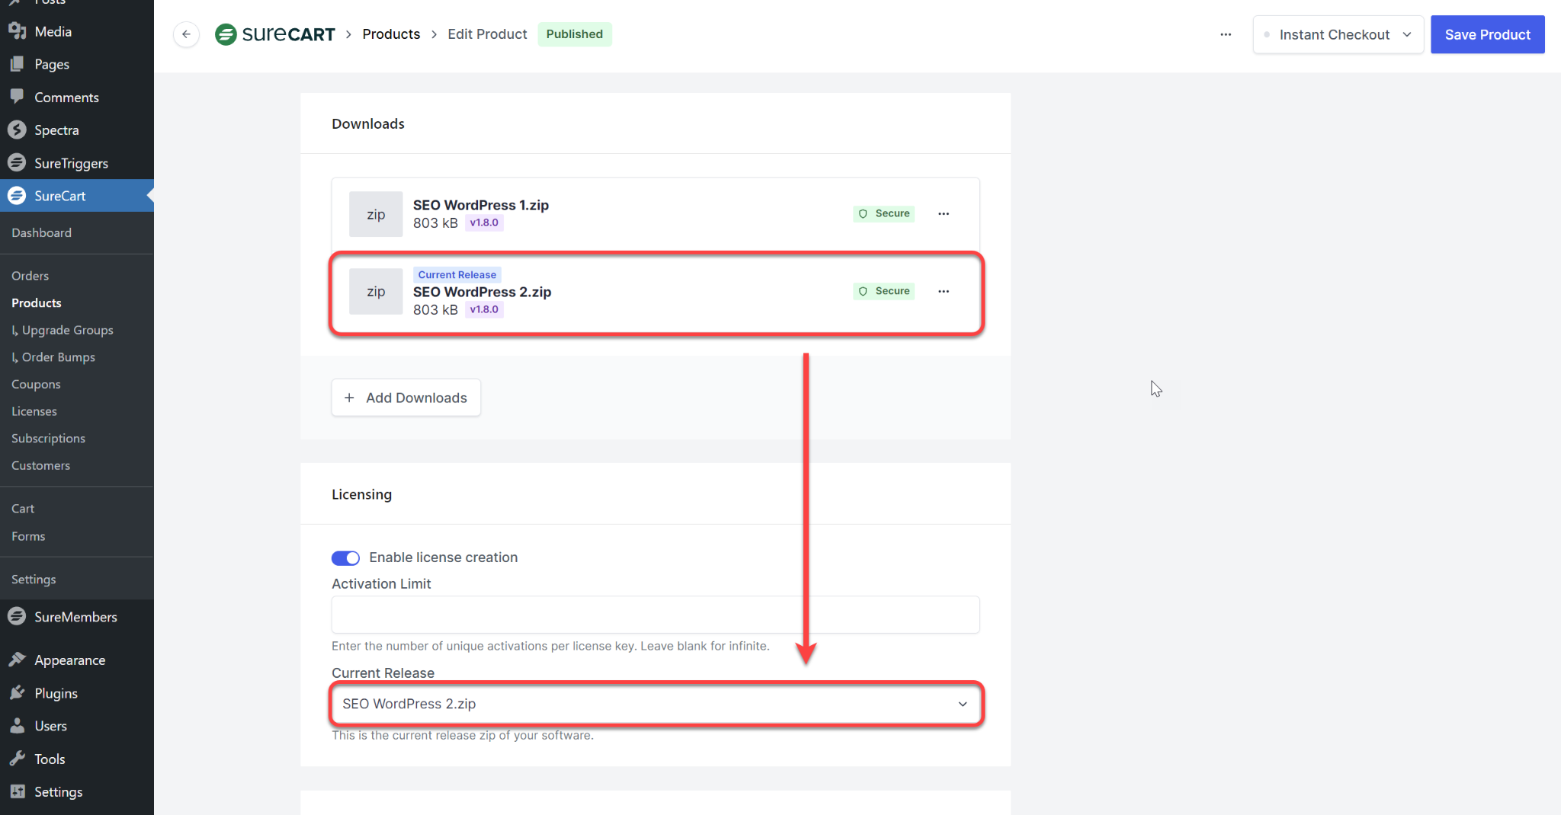This screenshot has width=1561, height=815.
Task: Go to Products via breadcrumb
Action: pos(391,34)
